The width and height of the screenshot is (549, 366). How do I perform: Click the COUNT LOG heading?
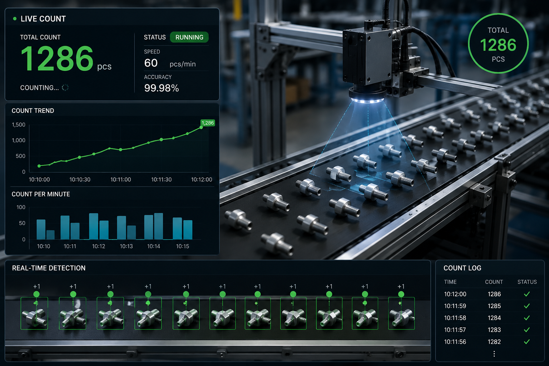pos(462,268)
